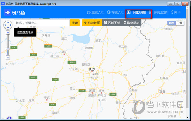This screenshot has width=191, height=121.
Task: Click the yellow 搜索 button
Action: pyautogui.click(x=75, y=23)
